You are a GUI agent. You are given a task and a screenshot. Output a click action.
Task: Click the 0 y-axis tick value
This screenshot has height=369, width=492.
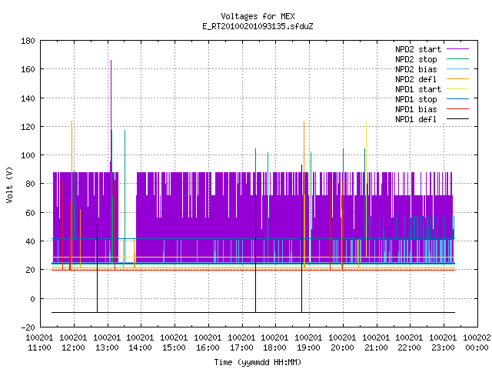pos(32,299)
